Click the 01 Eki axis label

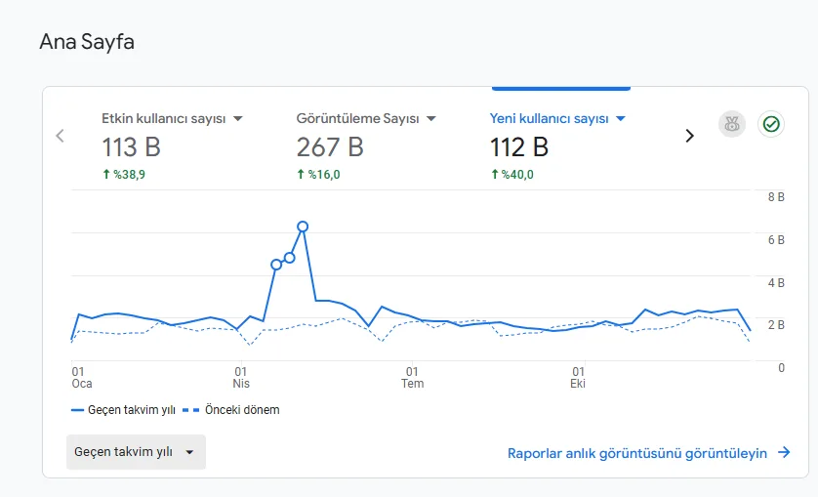[578, 378]
